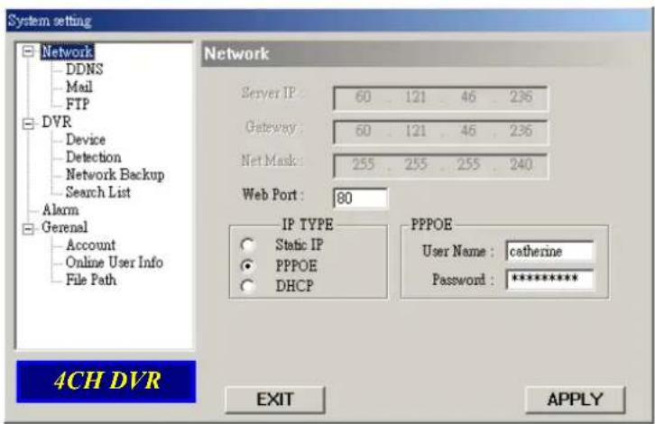Open the Network Backup page

coord(115,175)
